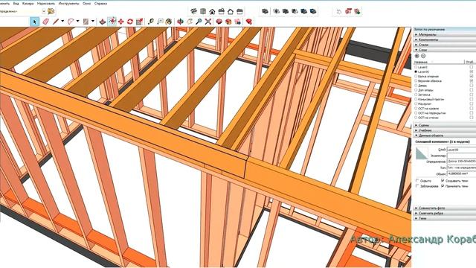Delete layer with minus button
The image size is (476, 268).
click(x=423, y=56)
